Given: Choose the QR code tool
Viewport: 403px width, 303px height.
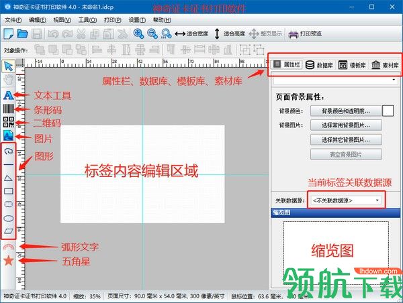Looking at the screenshot, I should (9, 122).
